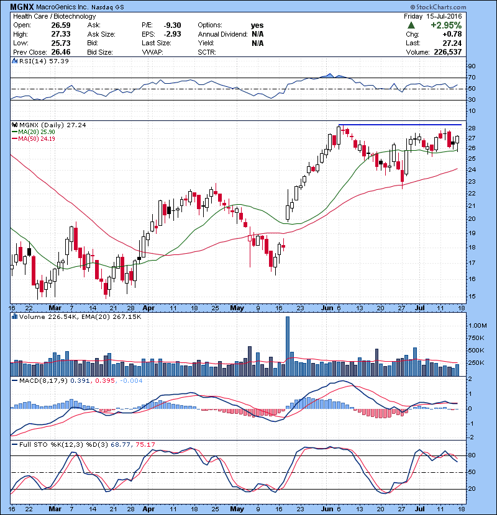The width and height of the screenshot is (497, 515).
Task: Click the RSI axis level 70 label
Action: 472,78
